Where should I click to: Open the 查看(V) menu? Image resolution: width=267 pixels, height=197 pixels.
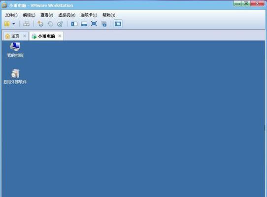click(x=47, y=15)
